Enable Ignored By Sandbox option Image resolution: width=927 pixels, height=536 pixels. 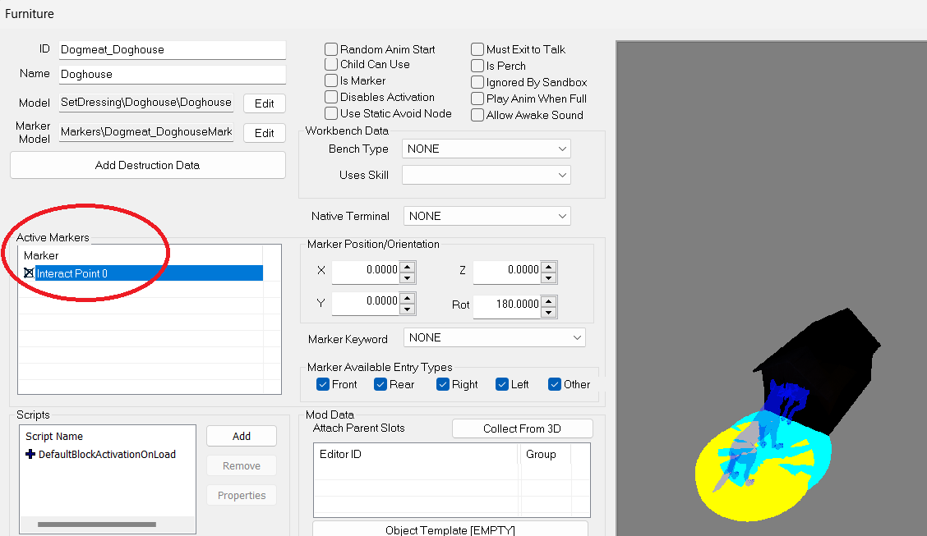click(477, 82)
